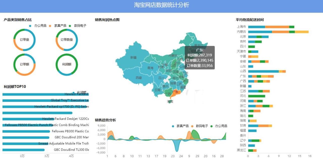Click the 上海市 row label in delivery chart
This screenshot has width=323, height=161.
241,27
